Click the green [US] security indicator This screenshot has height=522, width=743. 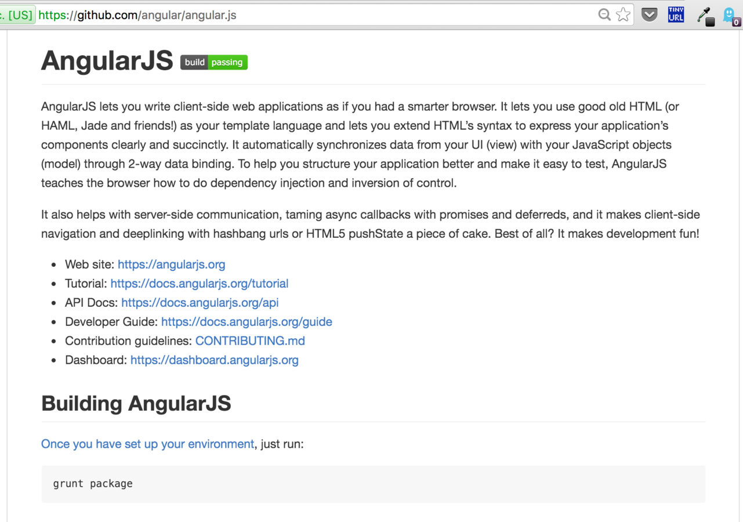17,15
